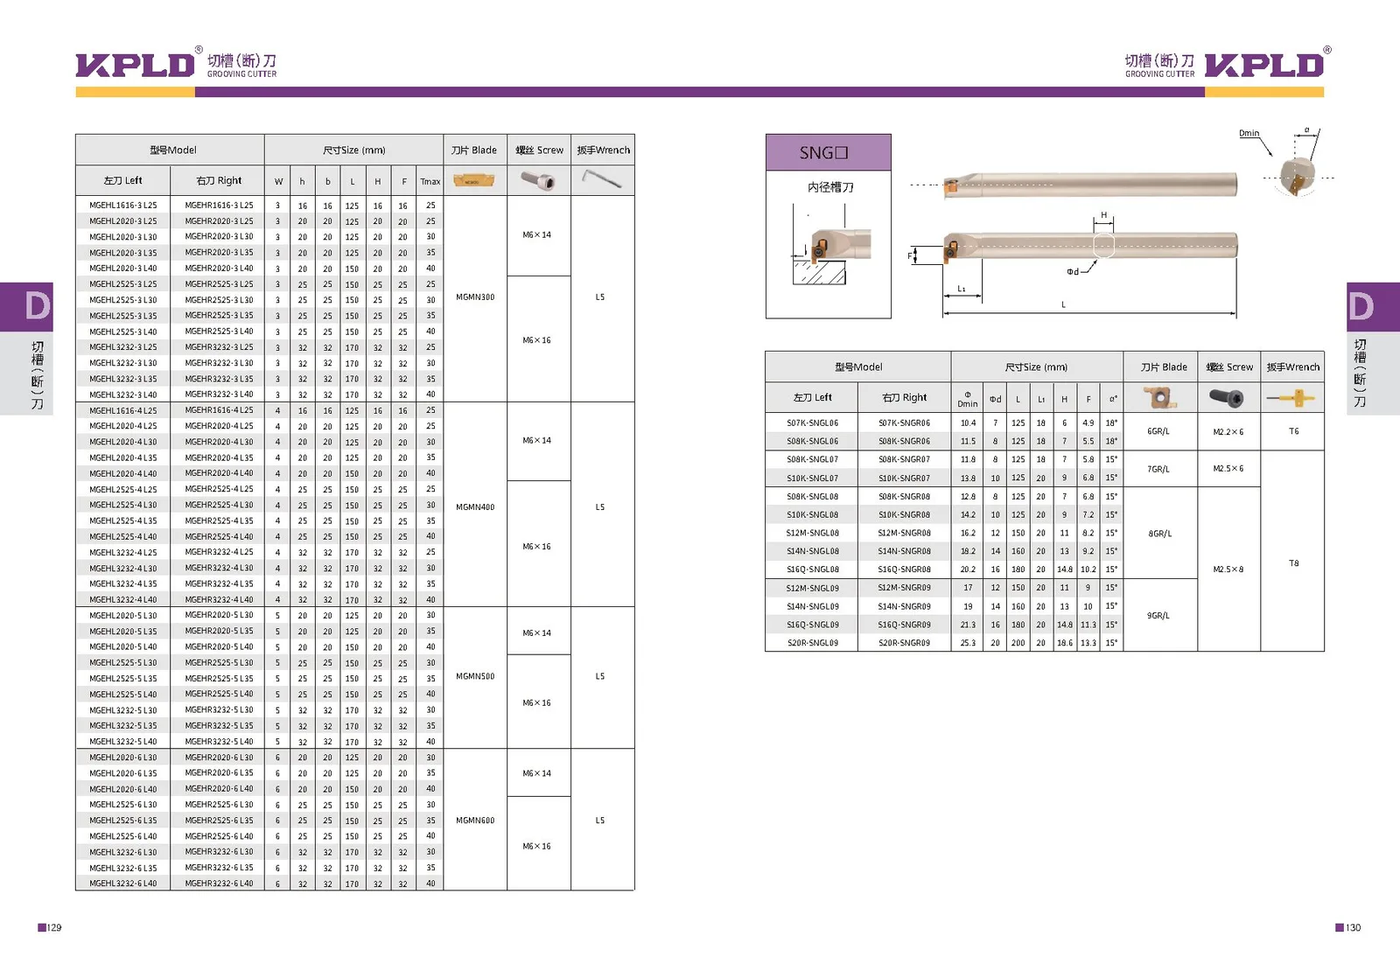Viewport: 1400px width, 957px height.
Task: Click the black screw image in SNG table header
Action: [x=1227, y=398]
